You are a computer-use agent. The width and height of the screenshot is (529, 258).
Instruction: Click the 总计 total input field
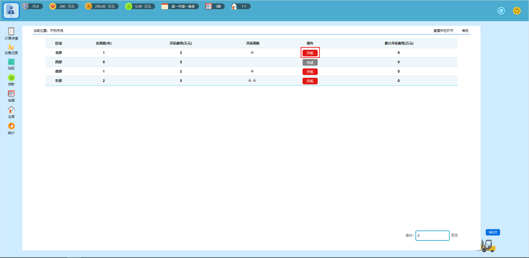pyautogui.click(x=432, y=236)
